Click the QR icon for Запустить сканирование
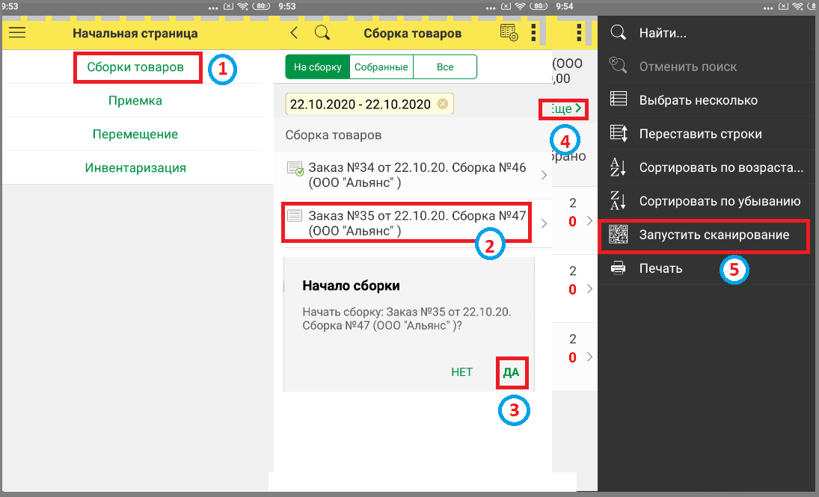 tap(619, 235)
